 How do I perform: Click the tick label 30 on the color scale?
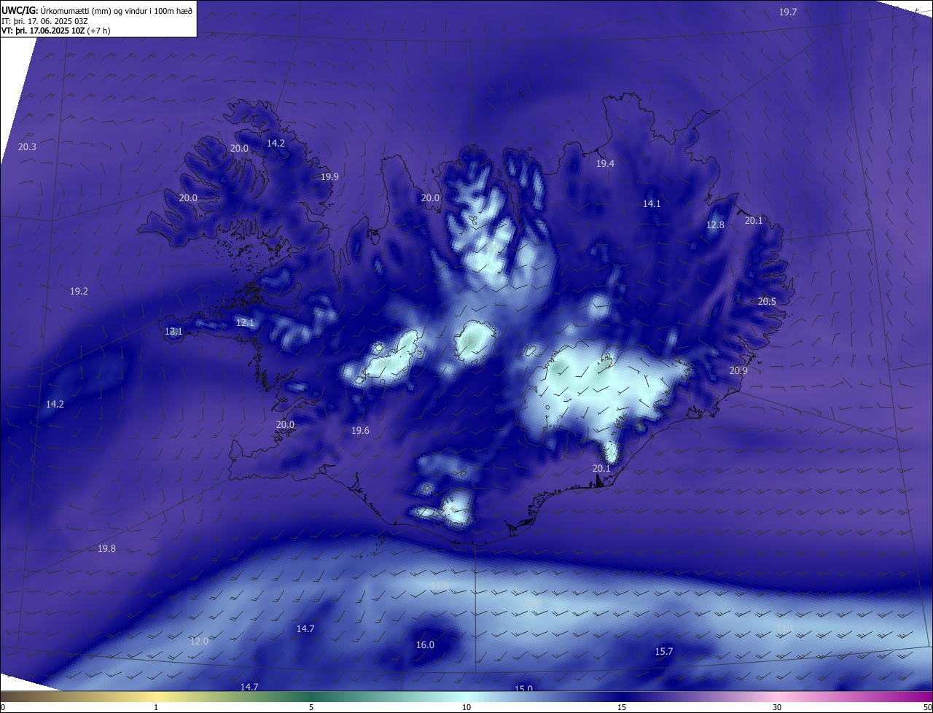(777, 707)
